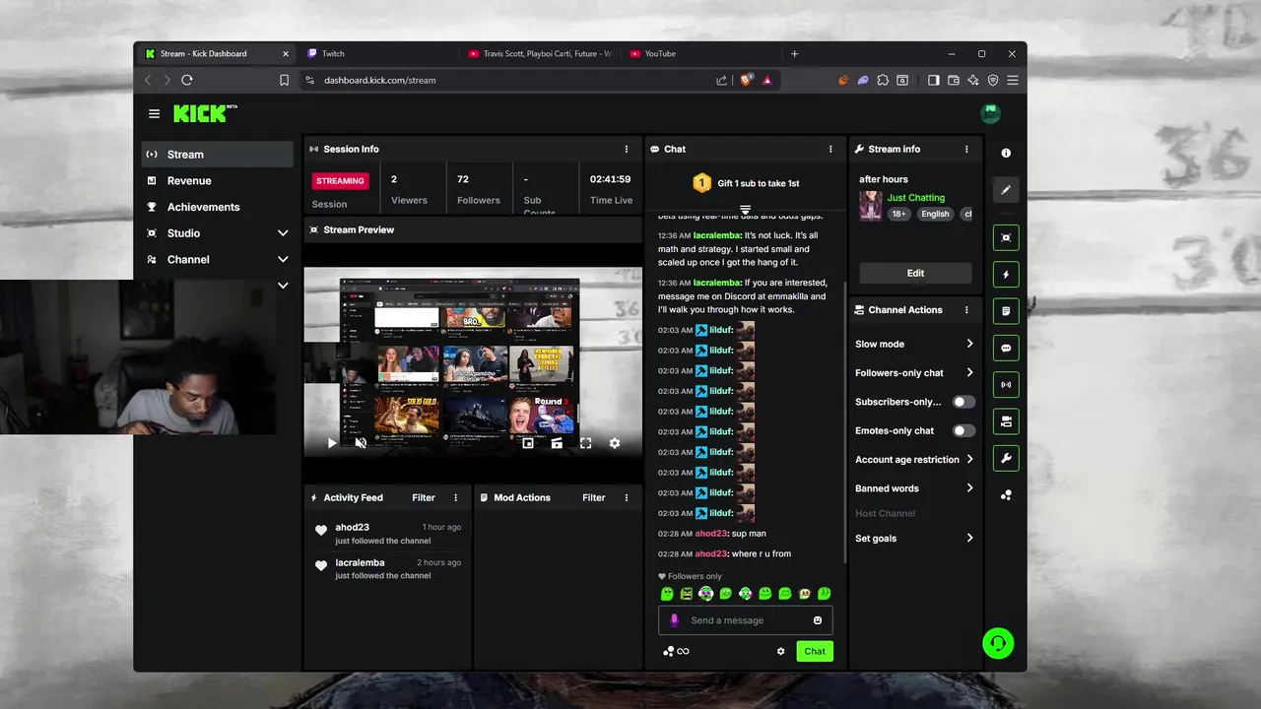Open the Kick hamburger menu
This screenshot has height=709, width=1261.
coord(154,113)
